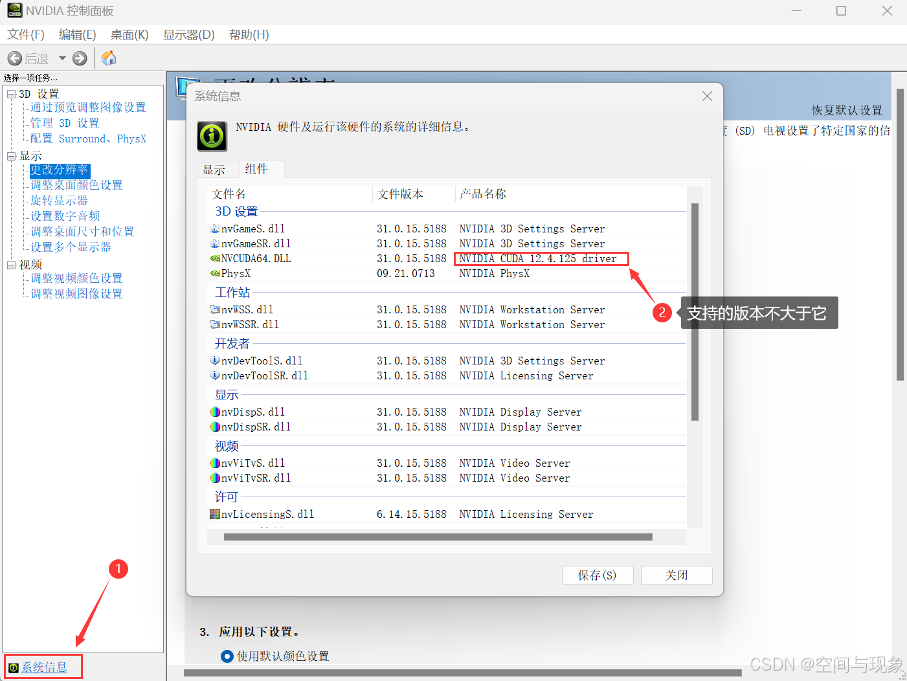Click the nvWSS.dll file icon
This screenshot has height=681, width=907.
[x=215, y=309]
